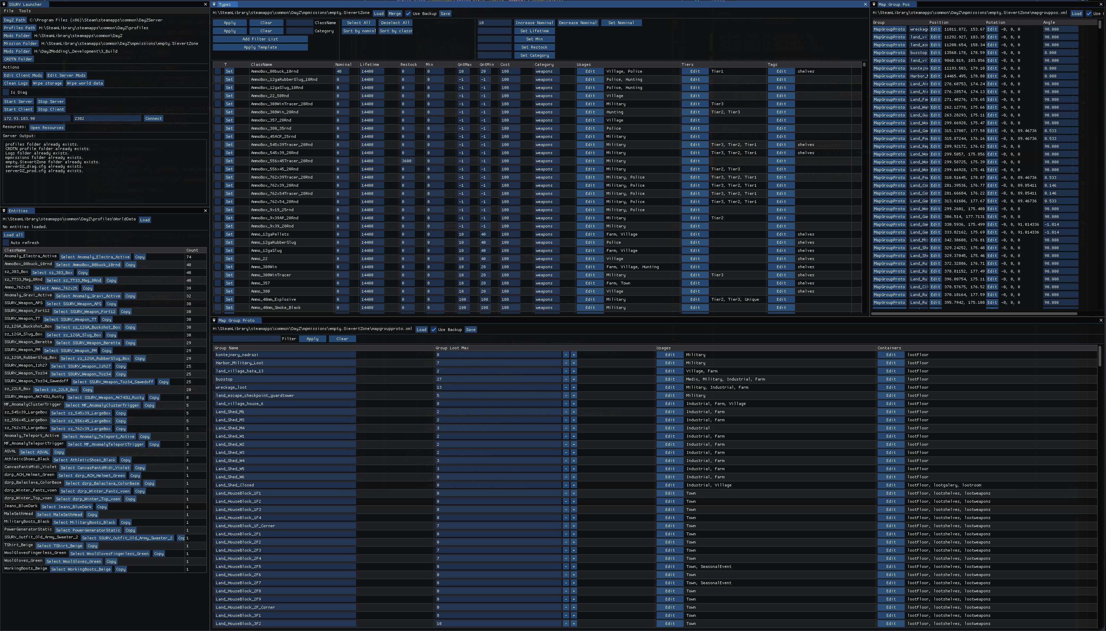Click the server IP address field
Screen dimensions: 1106x631
pos(36,118)
